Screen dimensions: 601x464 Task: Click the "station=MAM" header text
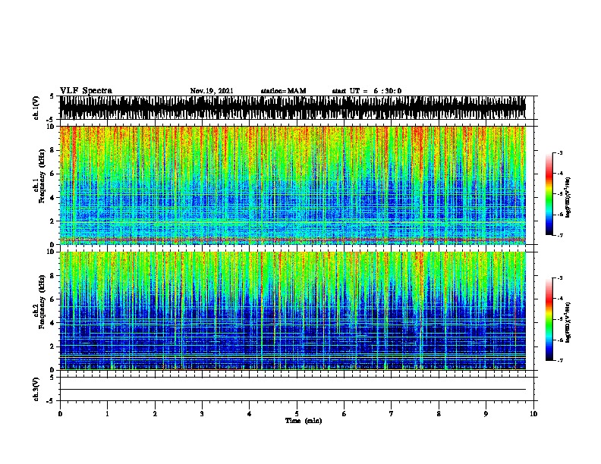point(283,91)
